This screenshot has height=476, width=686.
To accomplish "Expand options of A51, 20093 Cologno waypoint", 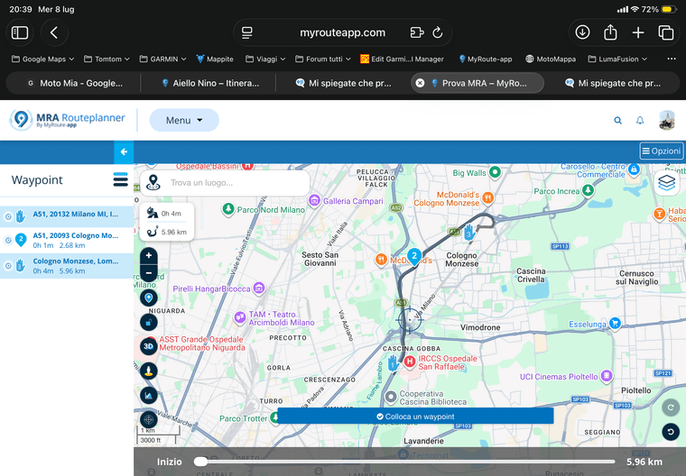I will [8, 240].
